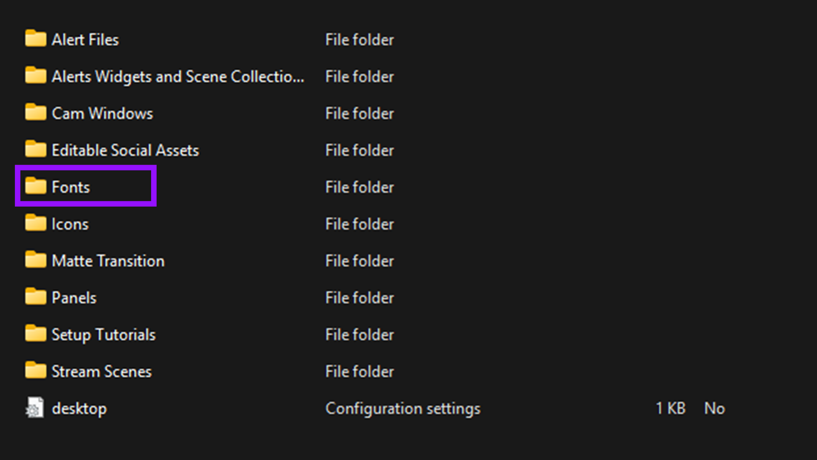This screenshot has height=460, width=817.
Task: Select the Editable Social Assets folder name
Action: click(125, 150)
